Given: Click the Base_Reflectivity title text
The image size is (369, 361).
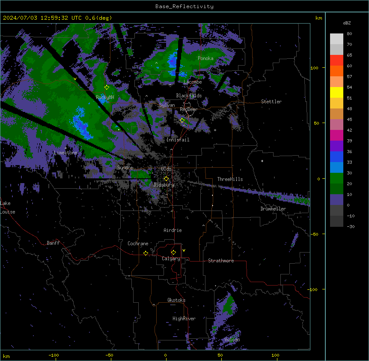Looking at the screenshot, I should tap(184, 6).
